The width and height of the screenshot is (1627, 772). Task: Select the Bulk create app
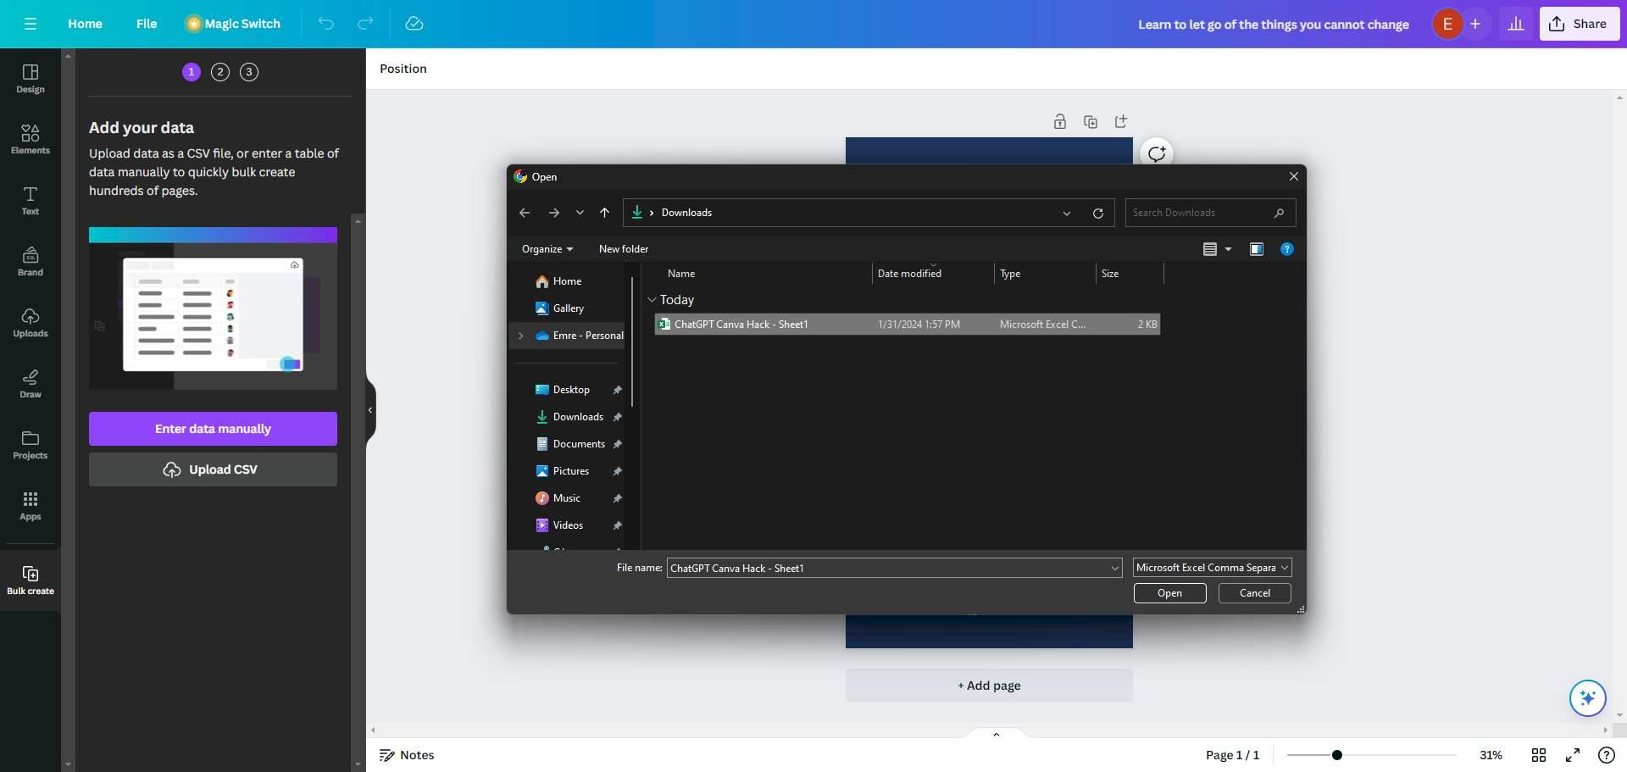tap(31, 580)
